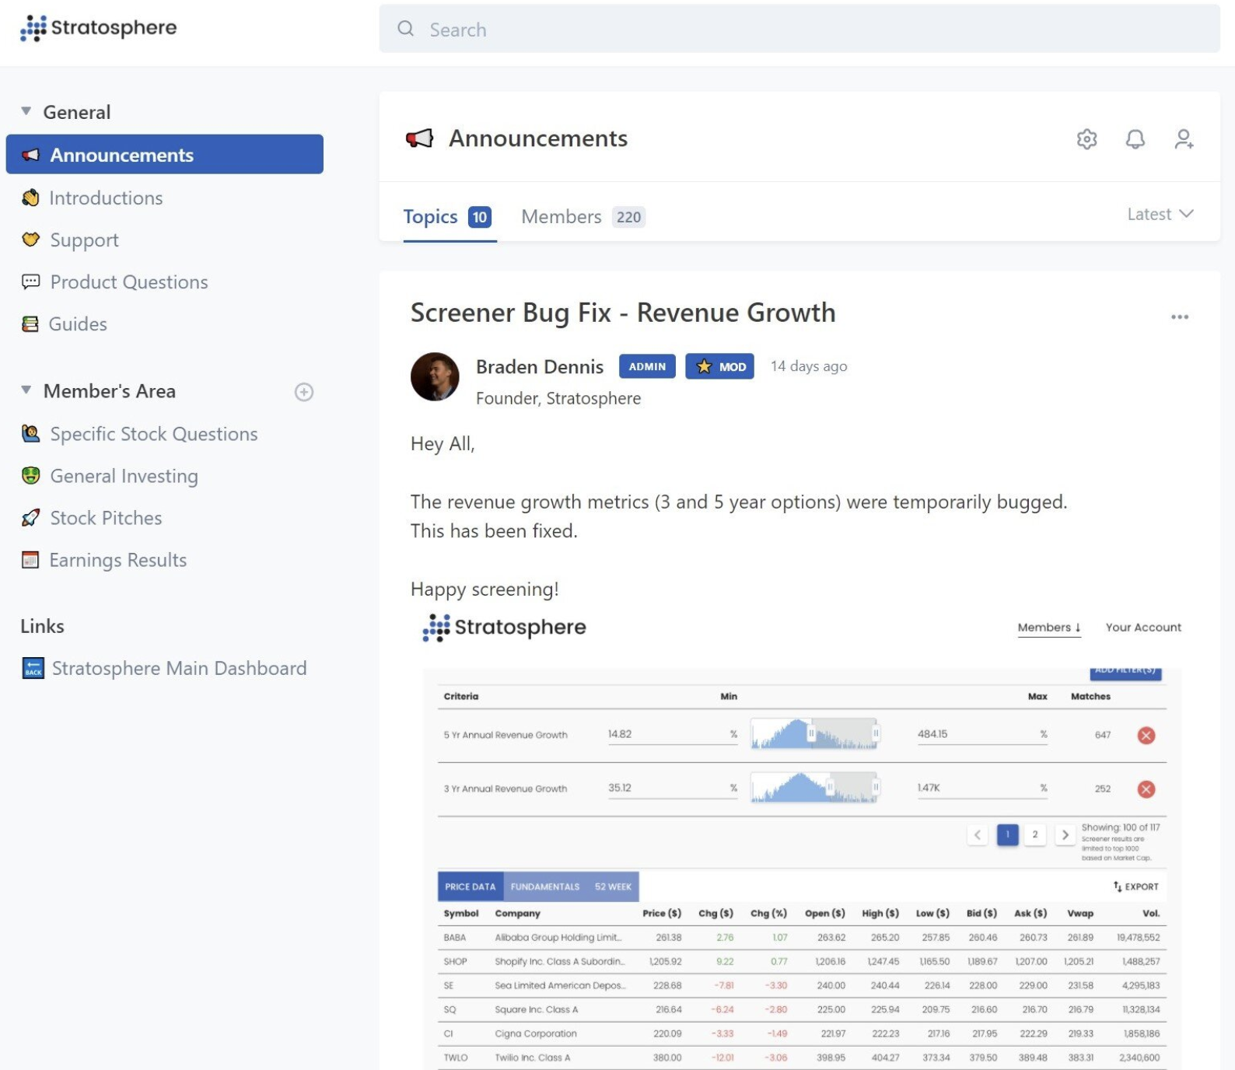Image resolution: width=1235 pixels, height=1070 pixels.
Task: Open space settings gear icon
Action: click(x=1086, y=139)
